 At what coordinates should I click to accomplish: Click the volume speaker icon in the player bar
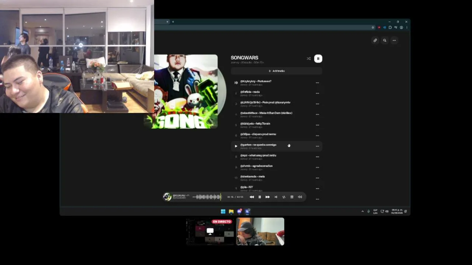(x=300, y=197)
